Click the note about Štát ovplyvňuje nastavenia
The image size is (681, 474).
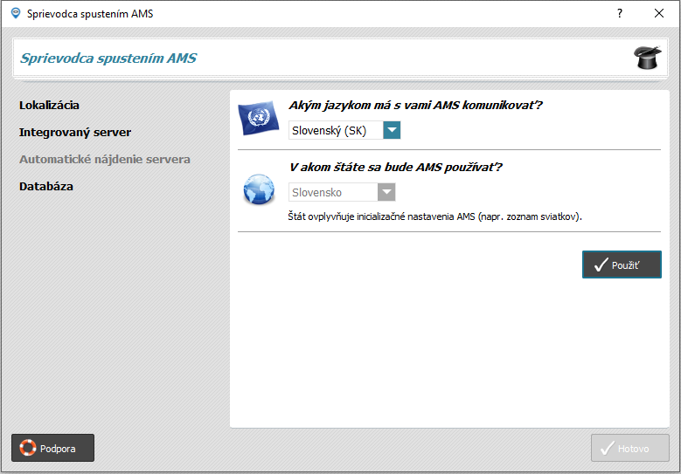[x=434, y=216]
